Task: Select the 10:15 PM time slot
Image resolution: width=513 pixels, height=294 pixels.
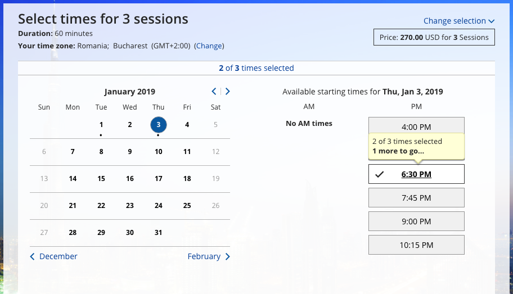Action: pyautogui.click(x=416, y=245)
